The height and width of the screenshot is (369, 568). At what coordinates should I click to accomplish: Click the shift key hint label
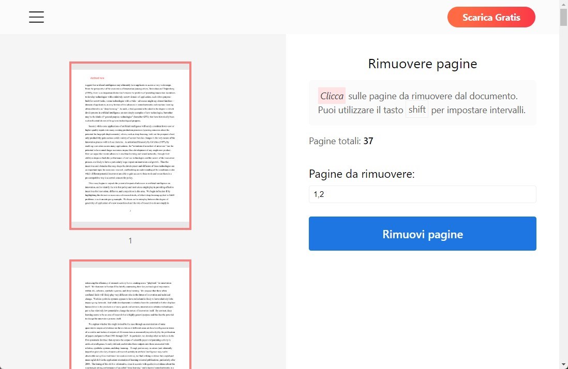[x=416, y=110]
